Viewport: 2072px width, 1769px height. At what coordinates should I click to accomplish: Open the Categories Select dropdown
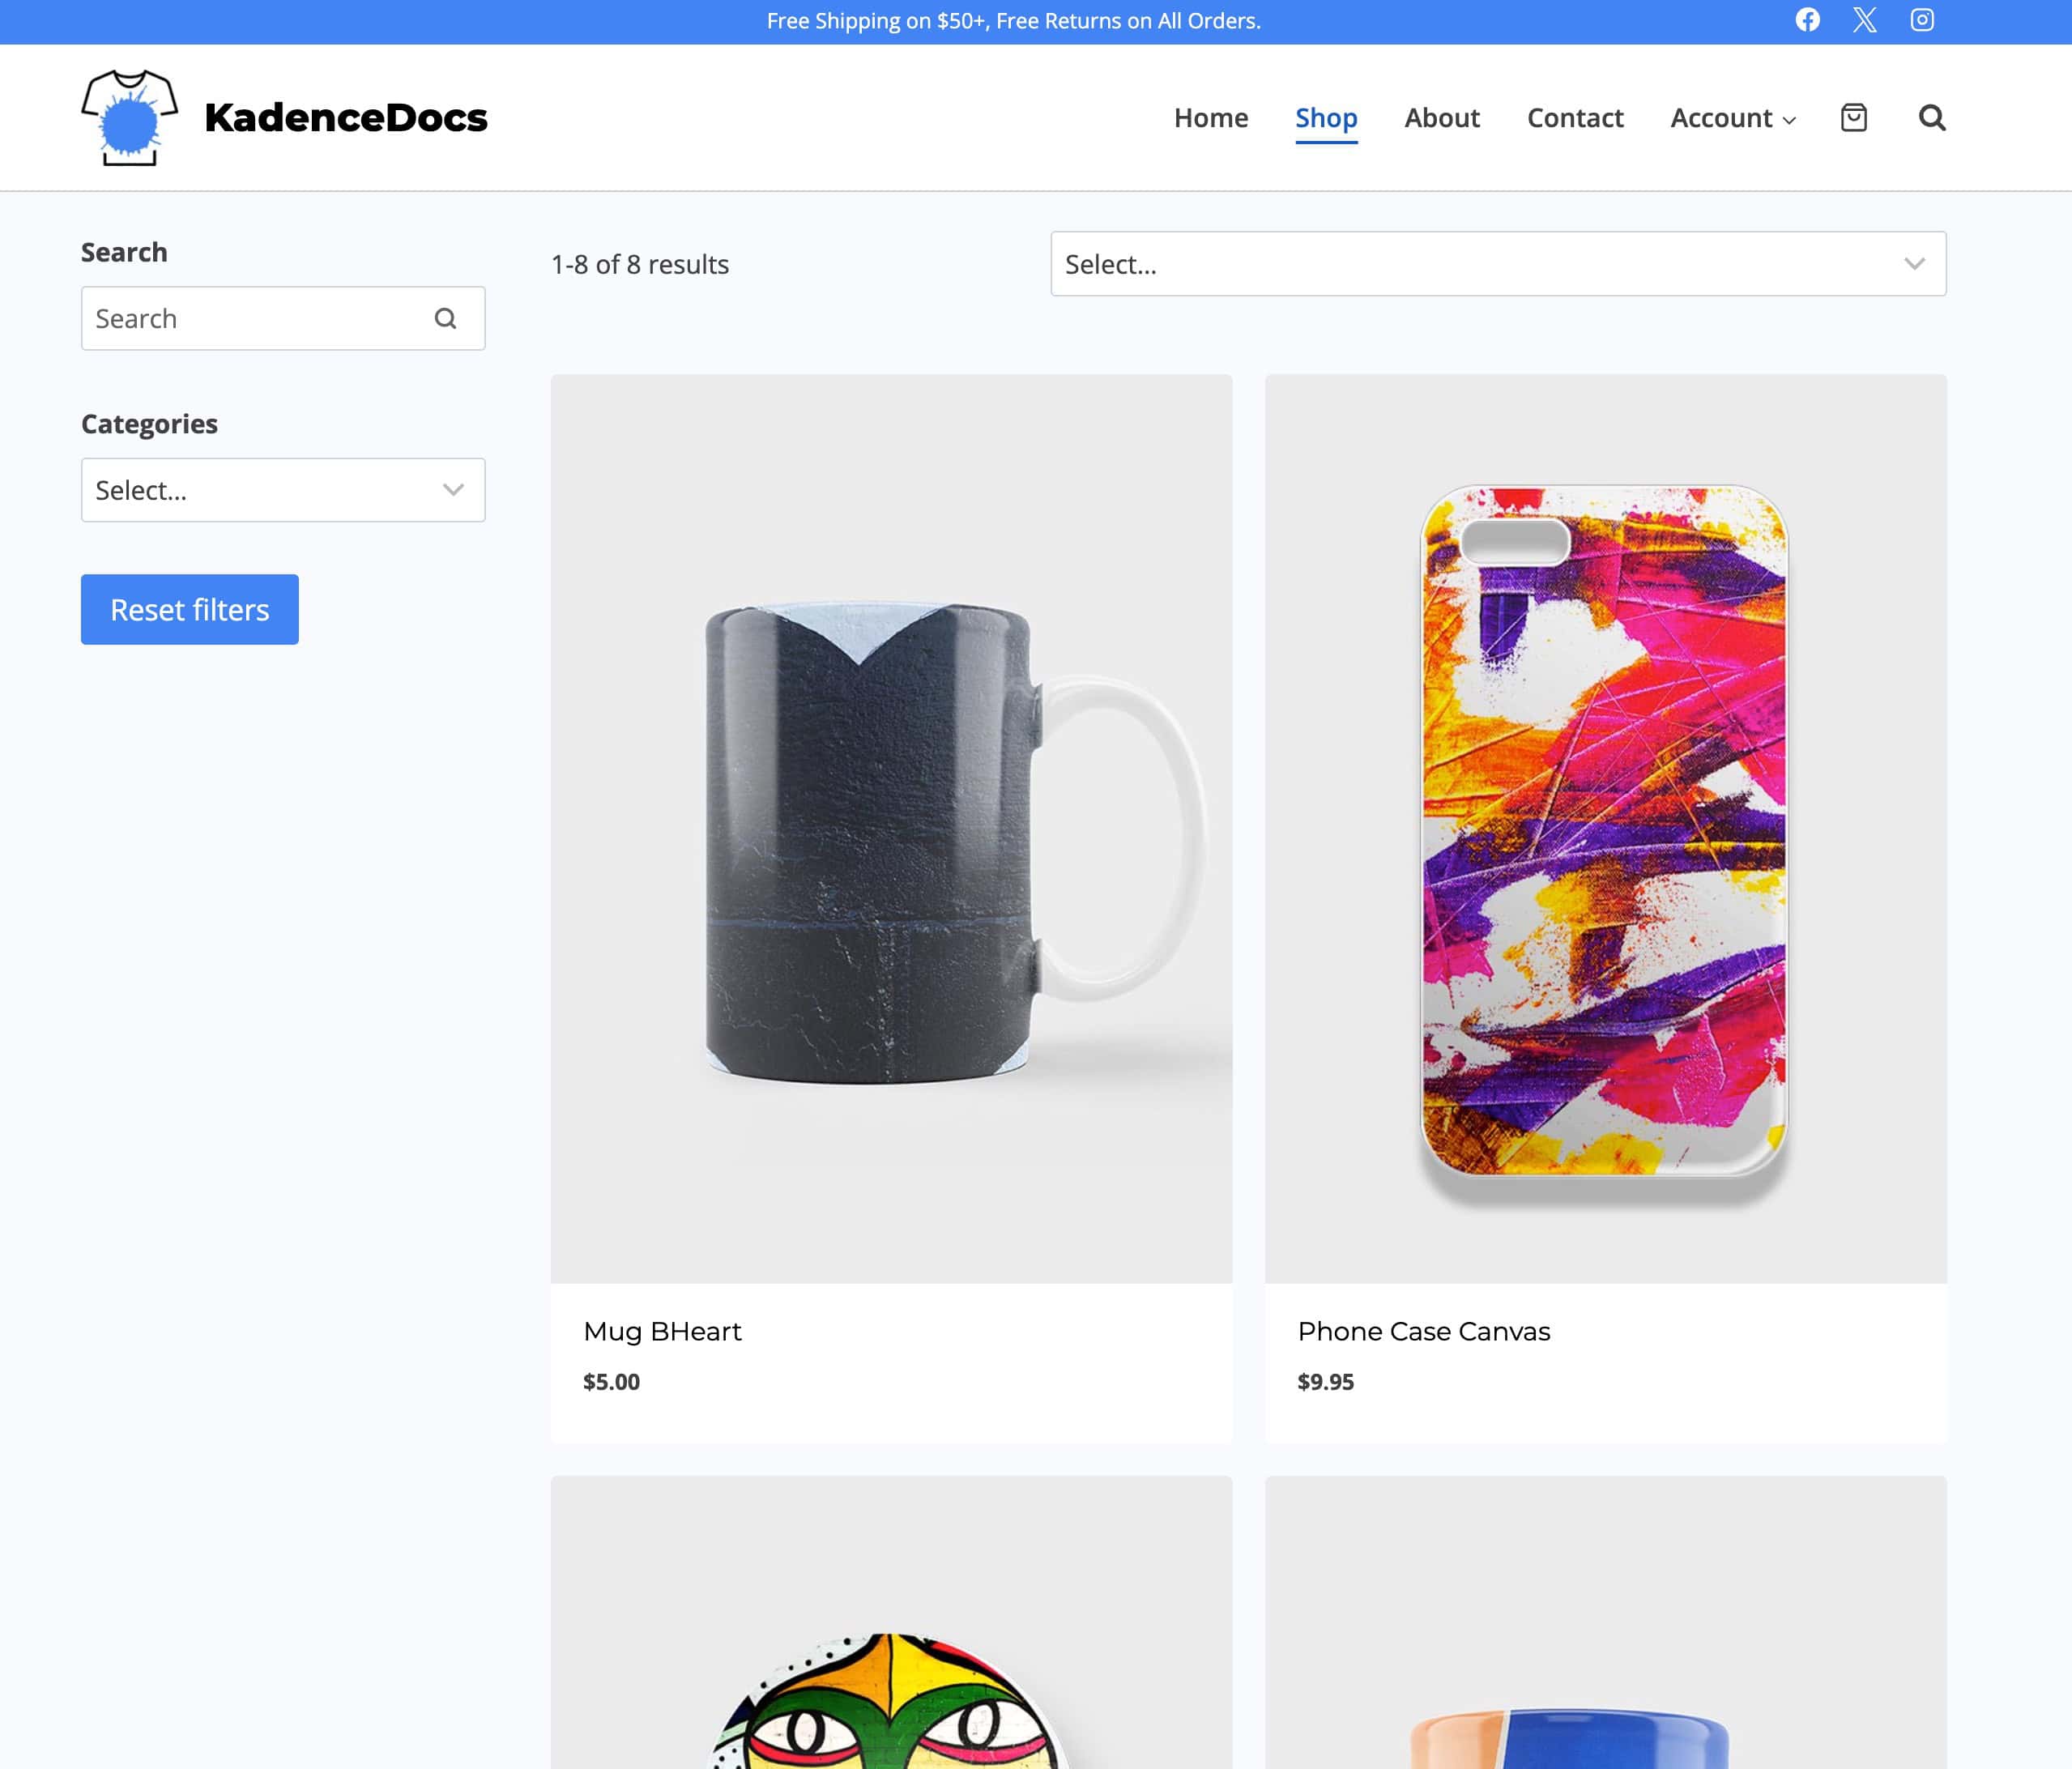tap(283, 490)
